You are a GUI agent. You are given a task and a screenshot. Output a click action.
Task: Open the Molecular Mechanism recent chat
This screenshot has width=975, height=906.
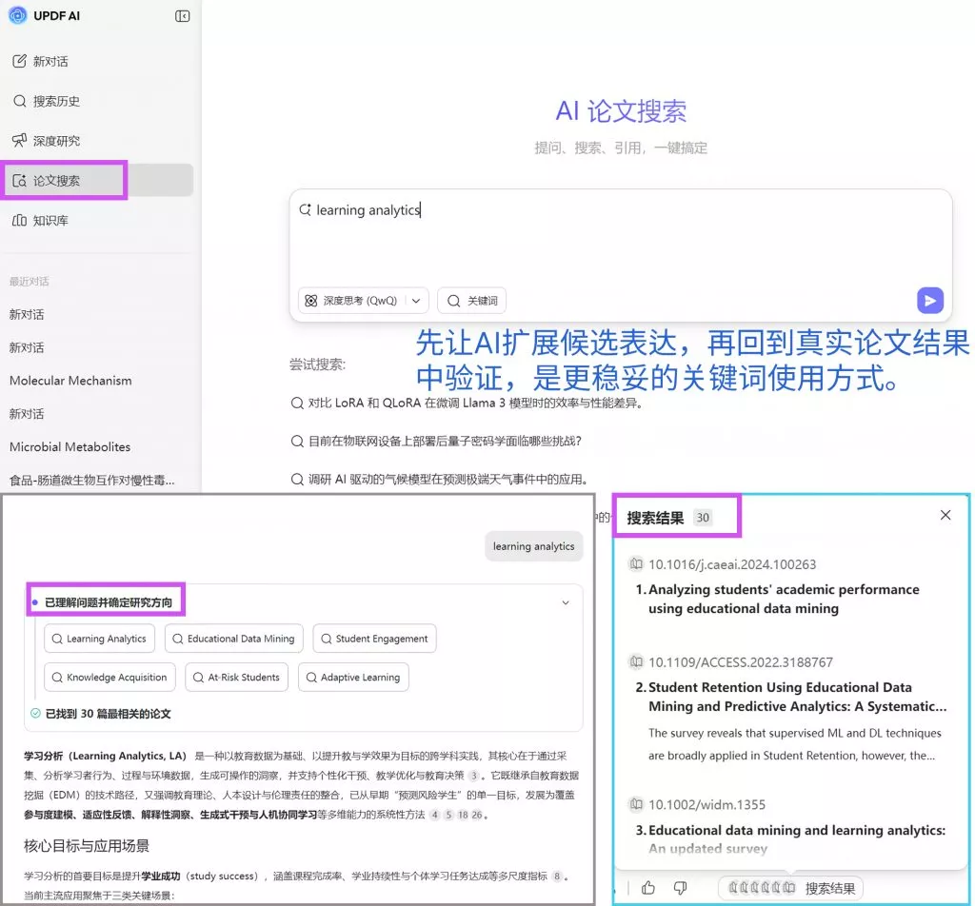[70, 380]
